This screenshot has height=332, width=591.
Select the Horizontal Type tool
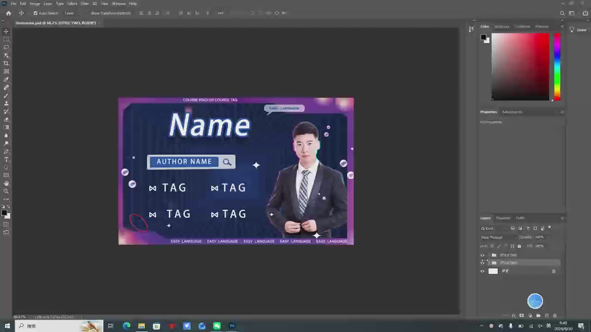[x=6, y=159]
